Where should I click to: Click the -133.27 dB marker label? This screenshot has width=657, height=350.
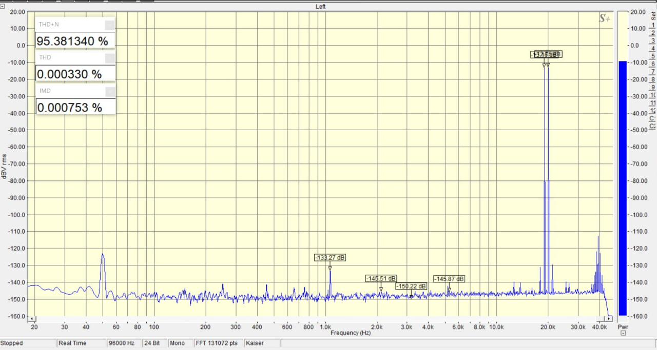click(x=330, y=257)
